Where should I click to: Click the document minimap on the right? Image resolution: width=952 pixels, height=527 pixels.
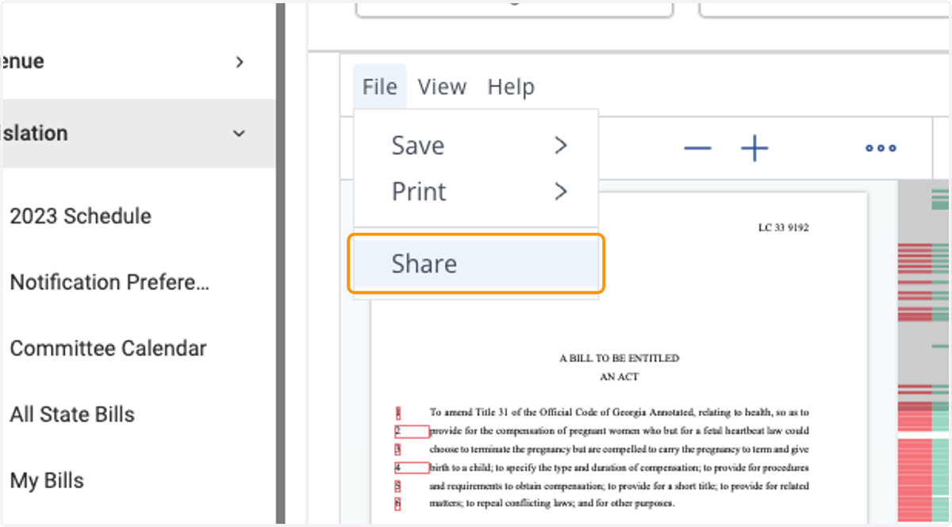tap(923, 351)
